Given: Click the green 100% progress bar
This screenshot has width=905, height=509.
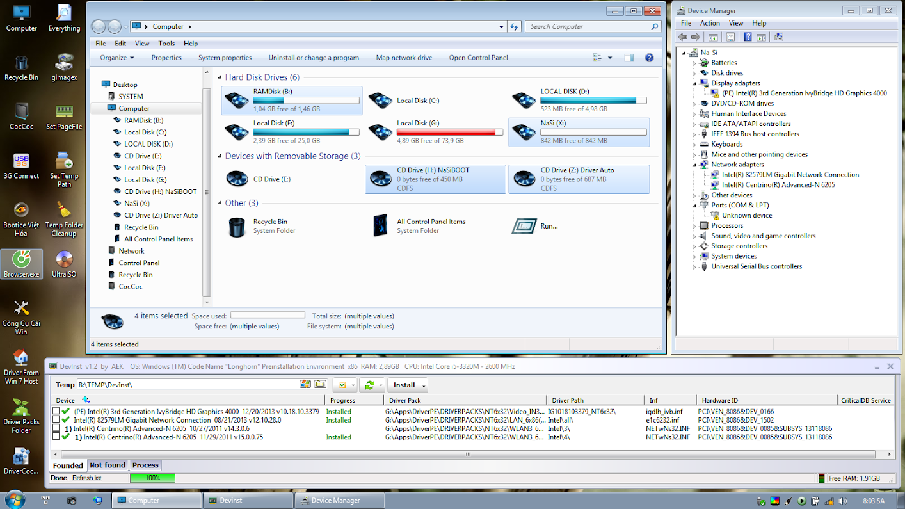Looking at the screenshot, I should pyautogui.click(x=152, y=478).
